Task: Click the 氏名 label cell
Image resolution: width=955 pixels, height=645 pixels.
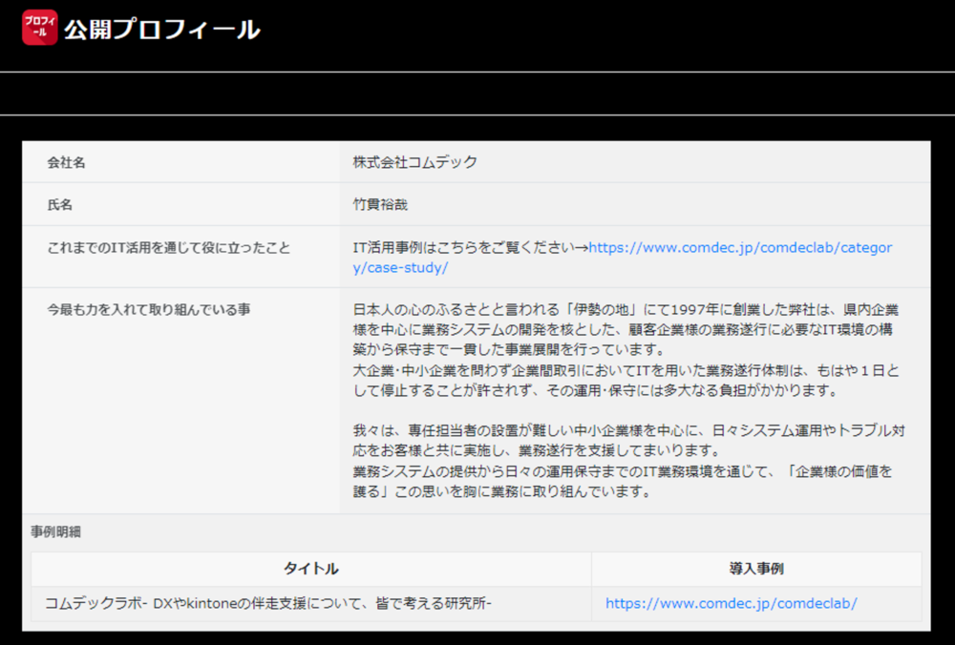Action: pos(180,204)
